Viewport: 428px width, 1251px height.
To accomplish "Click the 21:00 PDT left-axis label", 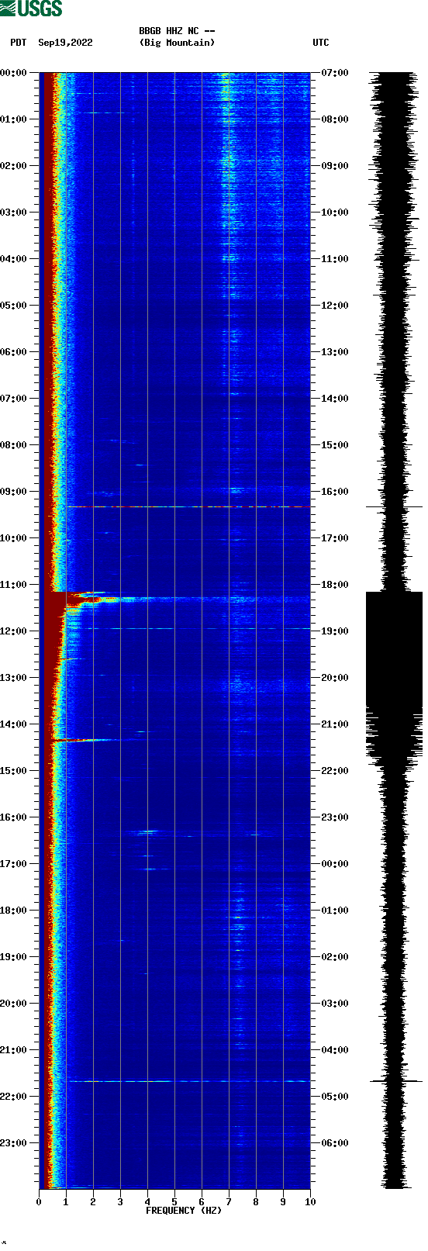I will click(14, 1050).
